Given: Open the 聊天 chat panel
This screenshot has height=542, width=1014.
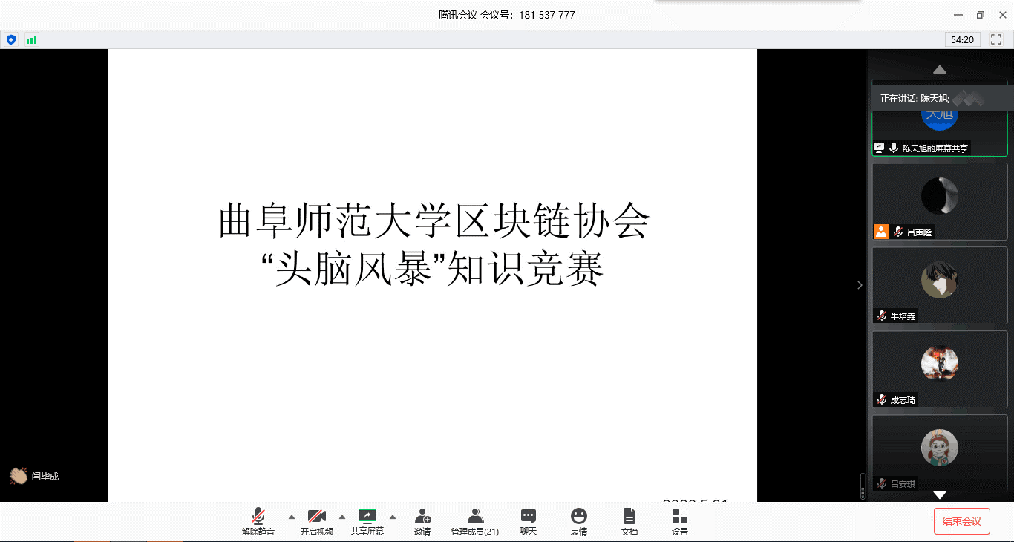Looking at the screenshot, I should click(x=529, y=517).
